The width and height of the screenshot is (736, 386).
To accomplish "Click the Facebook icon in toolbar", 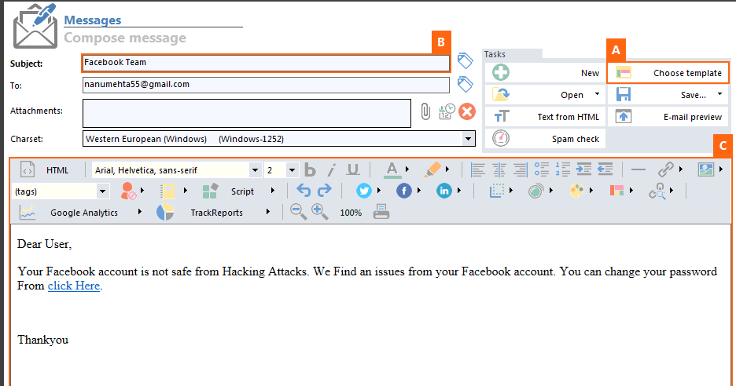I will [x=403, y=191].
